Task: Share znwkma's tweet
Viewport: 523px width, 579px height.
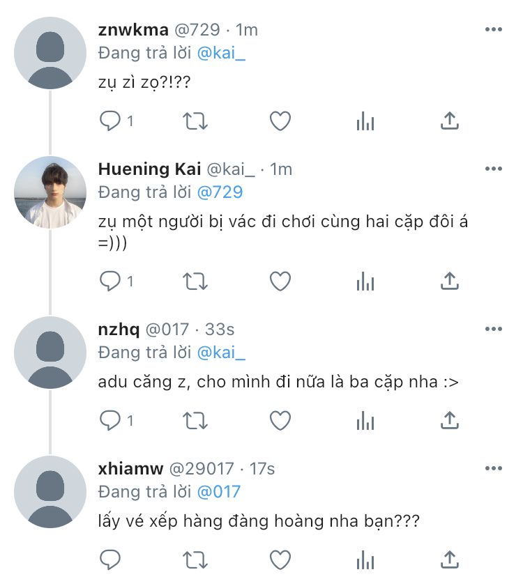Action: point(450,122)
